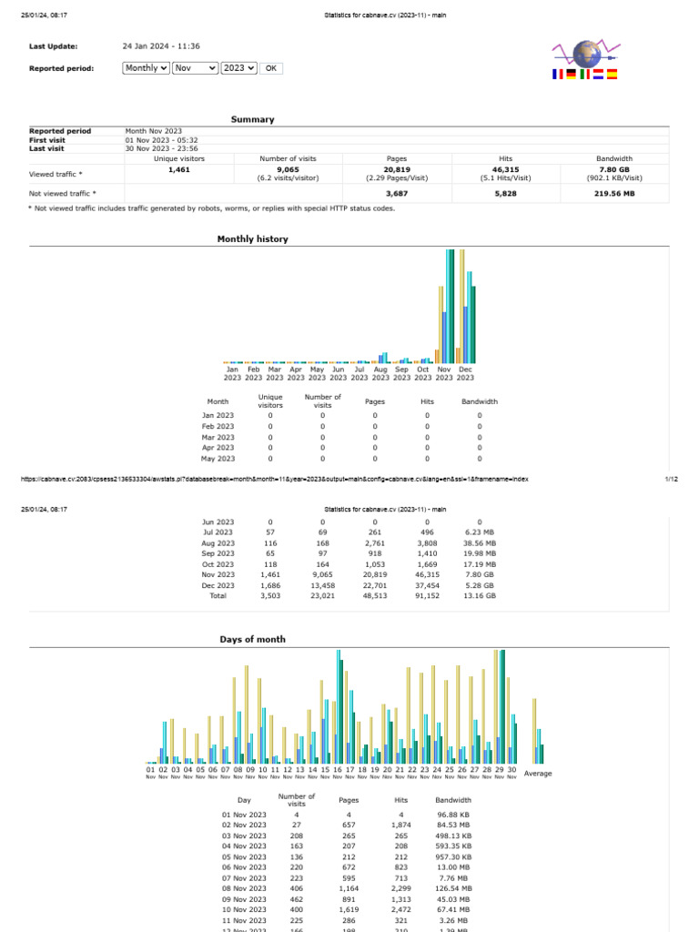Click the '08 Nov 2023' row in daily table
Viewport: 699px width, 932px height.
click(x=347, y=888)
